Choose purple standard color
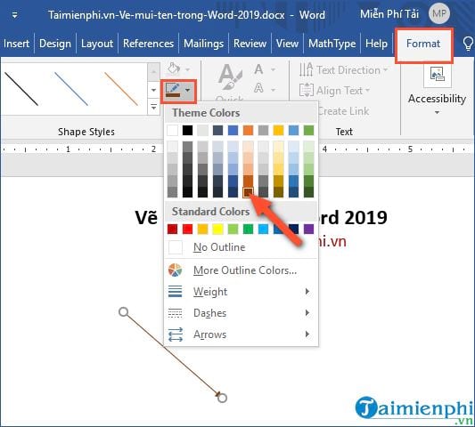 coord(308,229)
